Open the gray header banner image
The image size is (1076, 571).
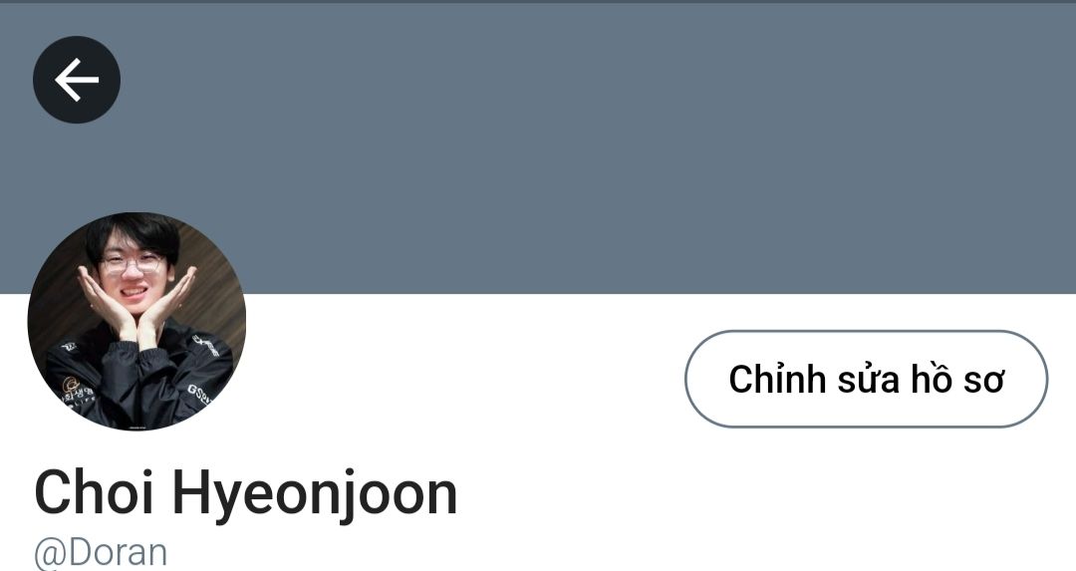[x=538, y=148]
